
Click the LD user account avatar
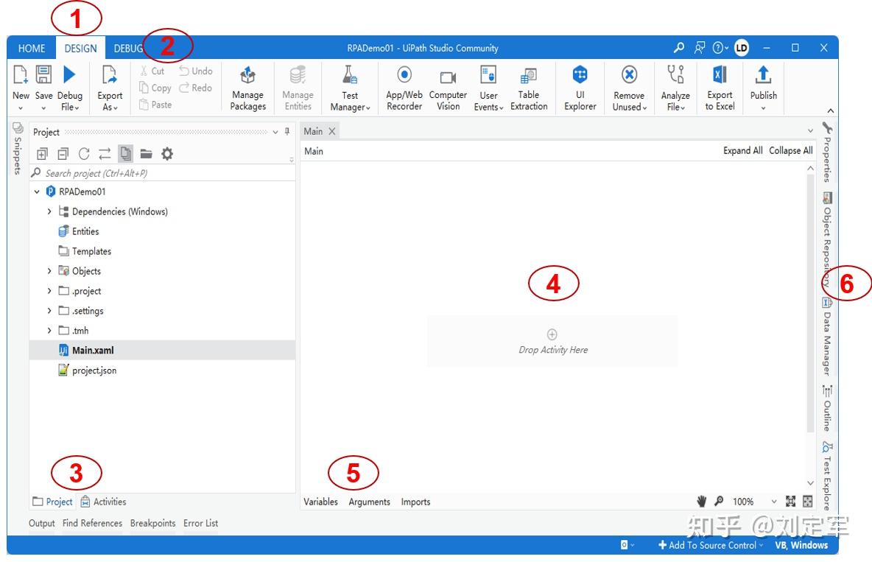(742, 48)
